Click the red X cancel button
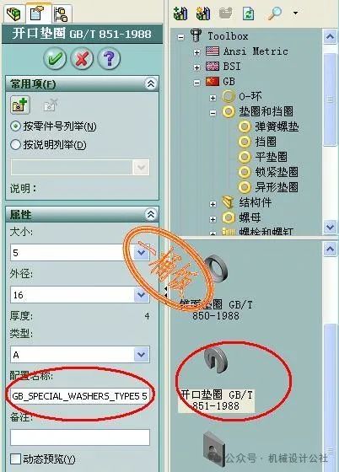 point(82,58)
